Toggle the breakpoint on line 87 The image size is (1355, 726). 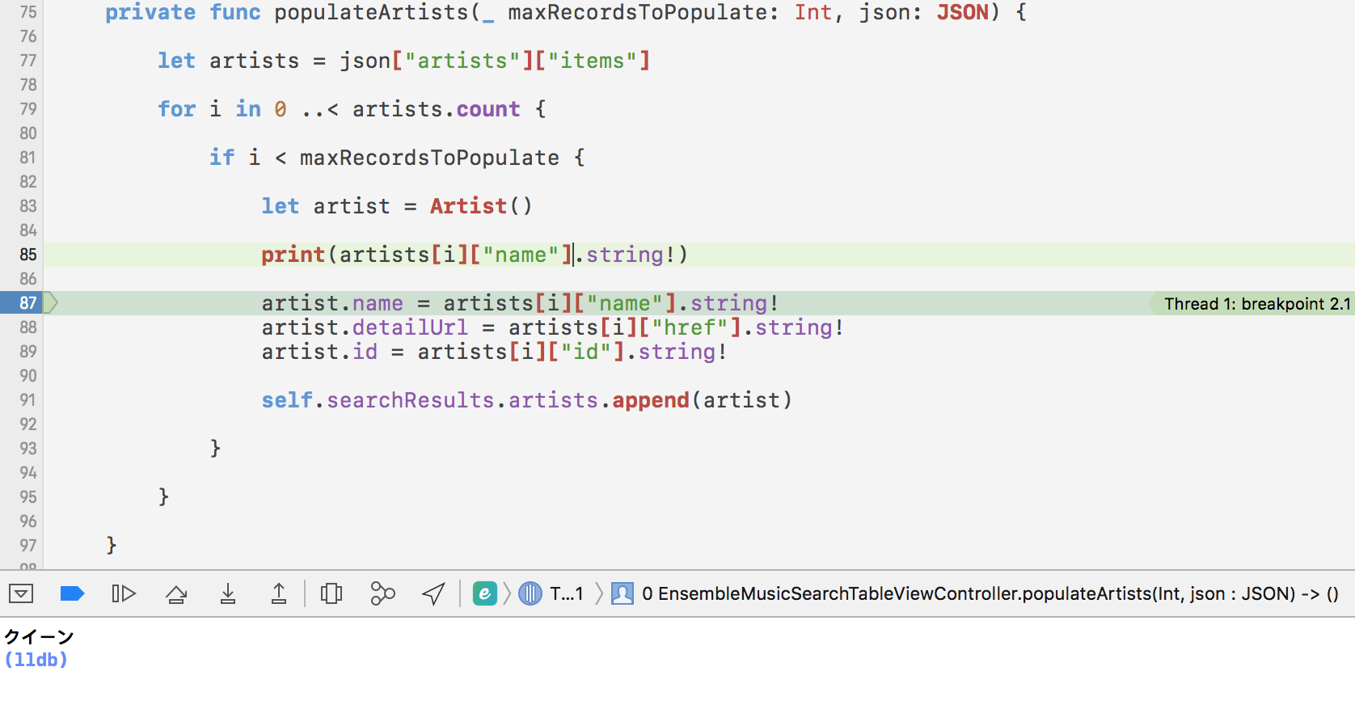(28, 303)
